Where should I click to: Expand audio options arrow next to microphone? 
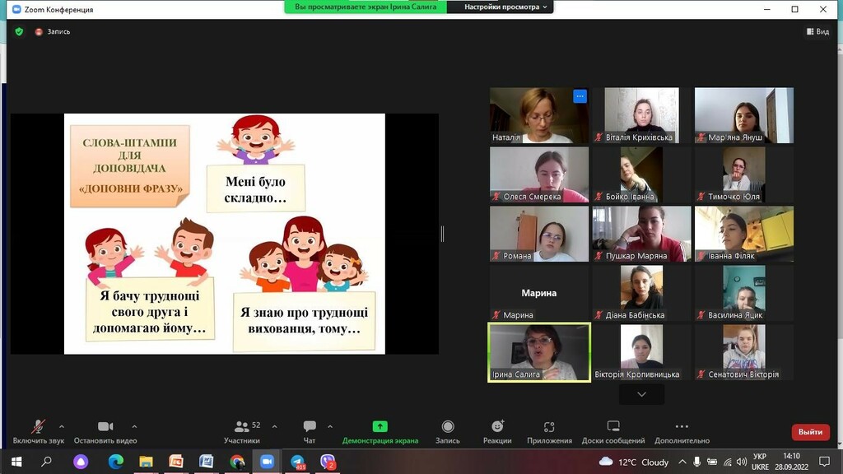point(61,427)
